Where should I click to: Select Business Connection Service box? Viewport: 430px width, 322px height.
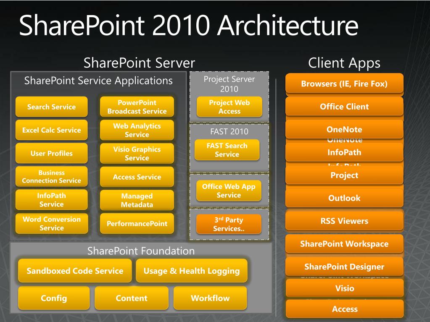(x=52, y=176)
